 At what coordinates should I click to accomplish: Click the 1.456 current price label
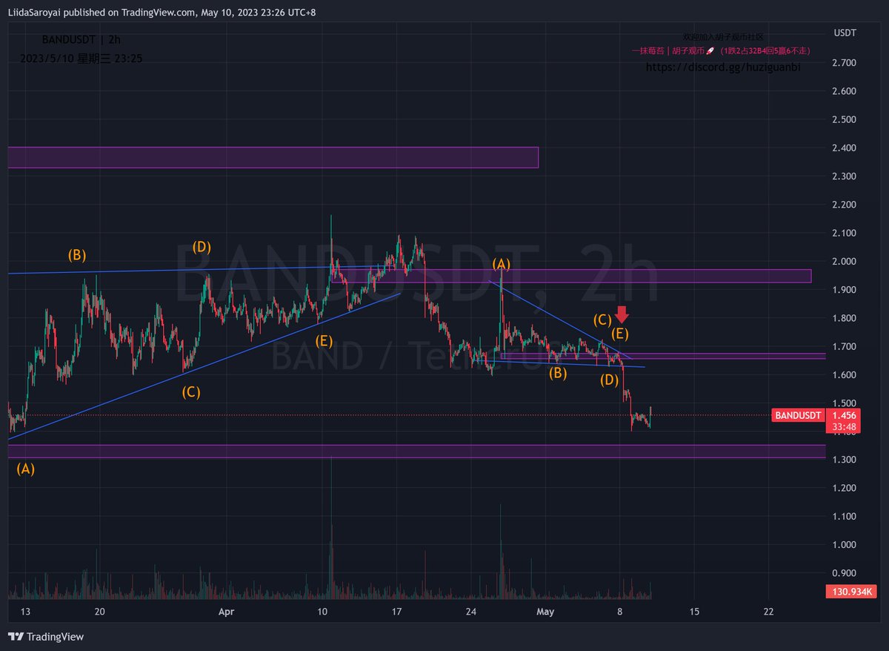click(844, 415)
